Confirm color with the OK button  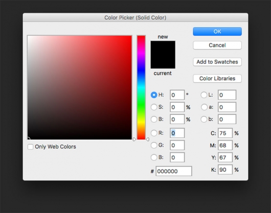coord(217,32)
